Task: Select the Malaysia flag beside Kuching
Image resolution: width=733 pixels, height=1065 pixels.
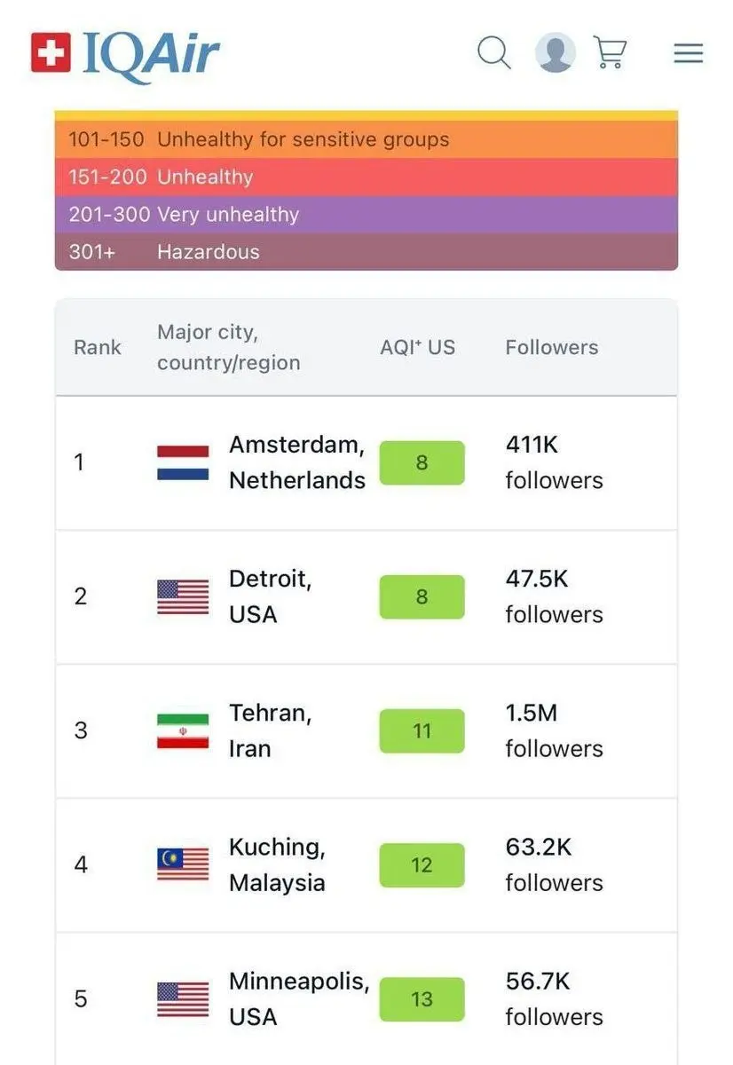Action: (x=182, y=864)
